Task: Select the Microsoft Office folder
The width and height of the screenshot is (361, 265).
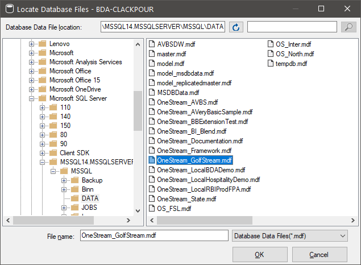Action: click(x=70, y=71)
